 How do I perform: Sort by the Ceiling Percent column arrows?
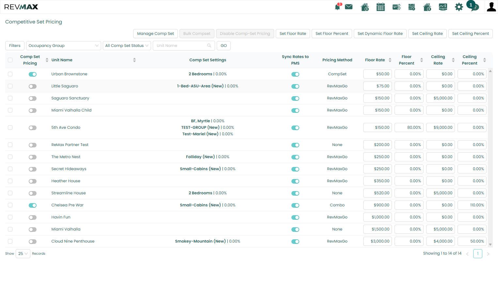(x=485, y=60)
